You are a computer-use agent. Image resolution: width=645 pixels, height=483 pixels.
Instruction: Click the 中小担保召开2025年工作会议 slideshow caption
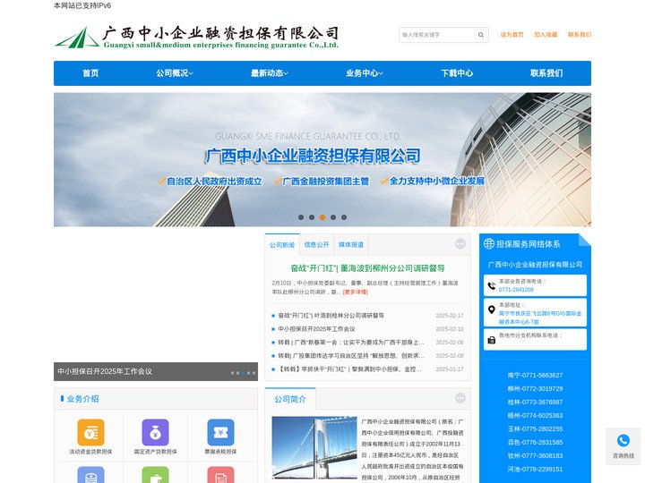point(105,371)
